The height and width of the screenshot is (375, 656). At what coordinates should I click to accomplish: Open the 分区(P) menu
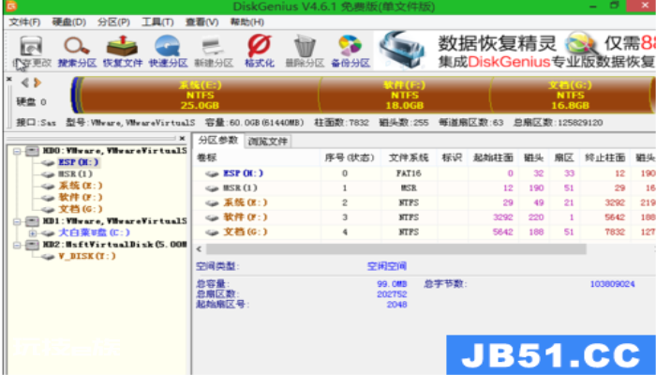(113, 22)
